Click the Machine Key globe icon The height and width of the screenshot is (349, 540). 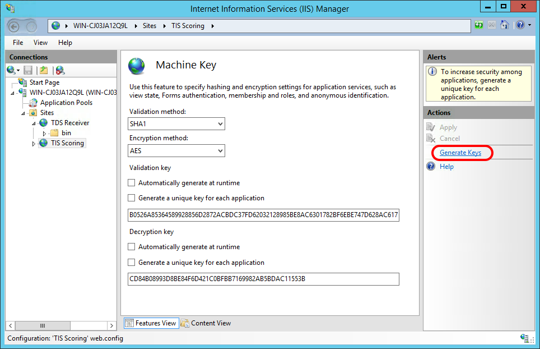tap(137, 66)
